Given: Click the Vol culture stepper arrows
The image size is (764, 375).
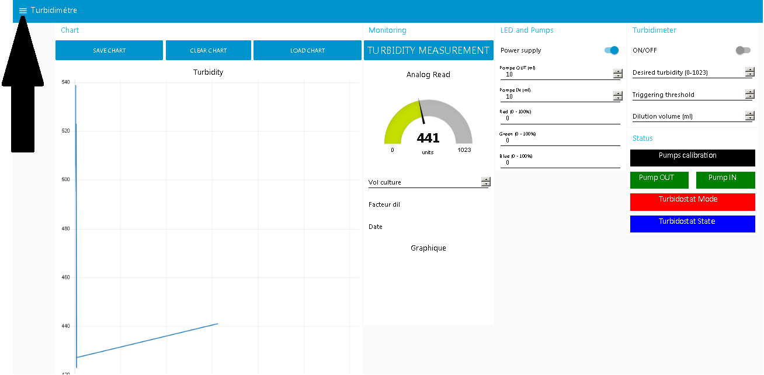Looking at the screenshot, I should pos(485,182).
